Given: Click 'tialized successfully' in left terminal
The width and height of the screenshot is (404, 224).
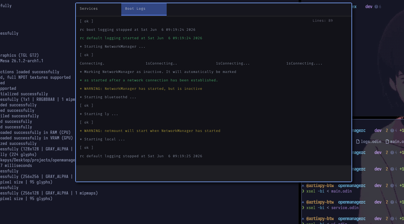Looking at the screenshot, I should click(24, 94).
